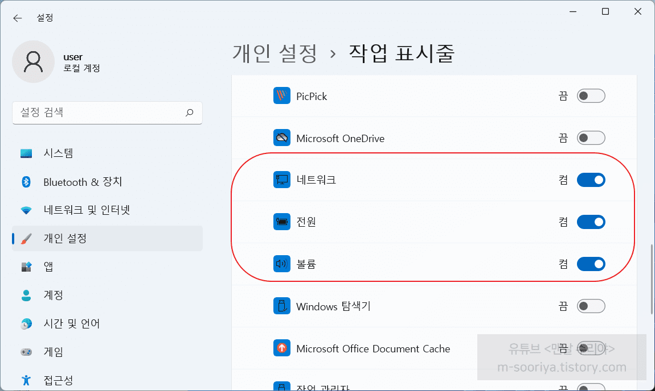The width and height of the screenshot is (655, 391).
Task: Click the 작업 표시줄 page title
Action: [402, 54]
